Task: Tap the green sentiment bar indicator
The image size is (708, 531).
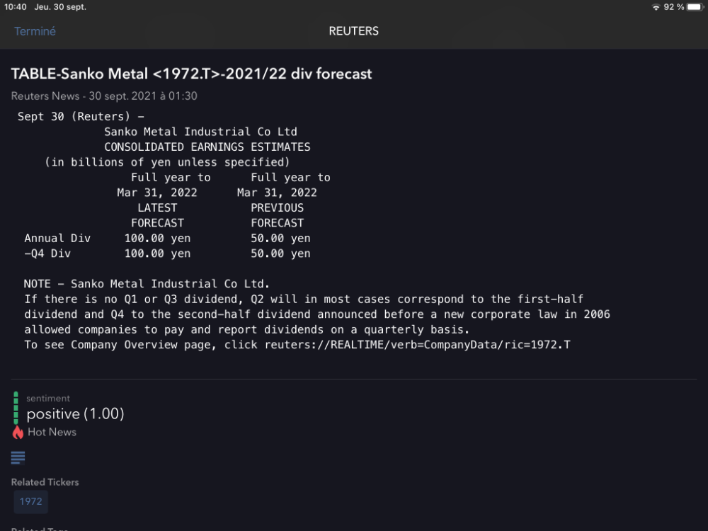Action: pos(16,408)
